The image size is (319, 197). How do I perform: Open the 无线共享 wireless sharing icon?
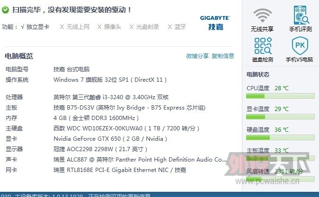click(x=262, y=16)
